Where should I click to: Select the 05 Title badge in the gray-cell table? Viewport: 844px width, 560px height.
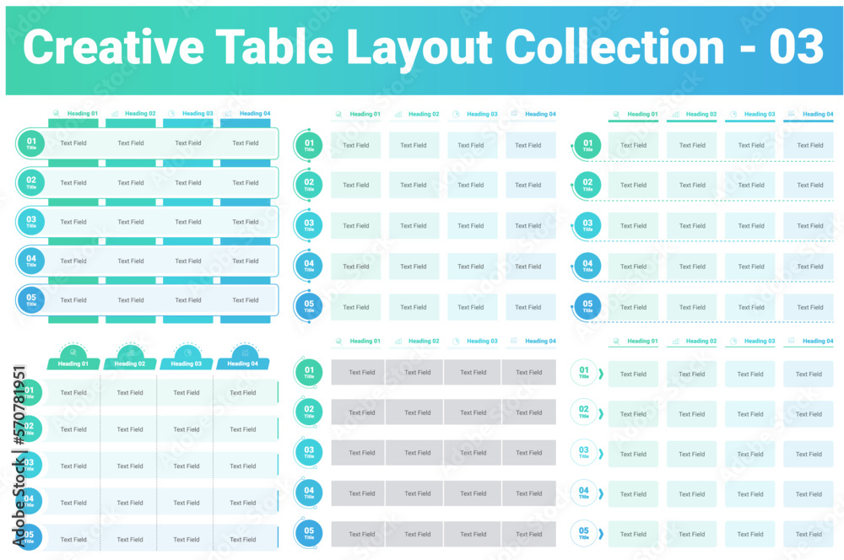[309, 533]
